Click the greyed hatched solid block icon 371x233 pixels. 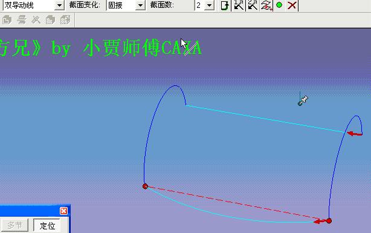pos(50,20)
